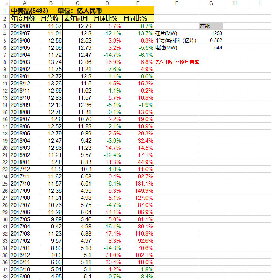Viewport: 271px width, 280px height.
Task: Click -14.7% in 2019/04 row
Action: point(107,55)
